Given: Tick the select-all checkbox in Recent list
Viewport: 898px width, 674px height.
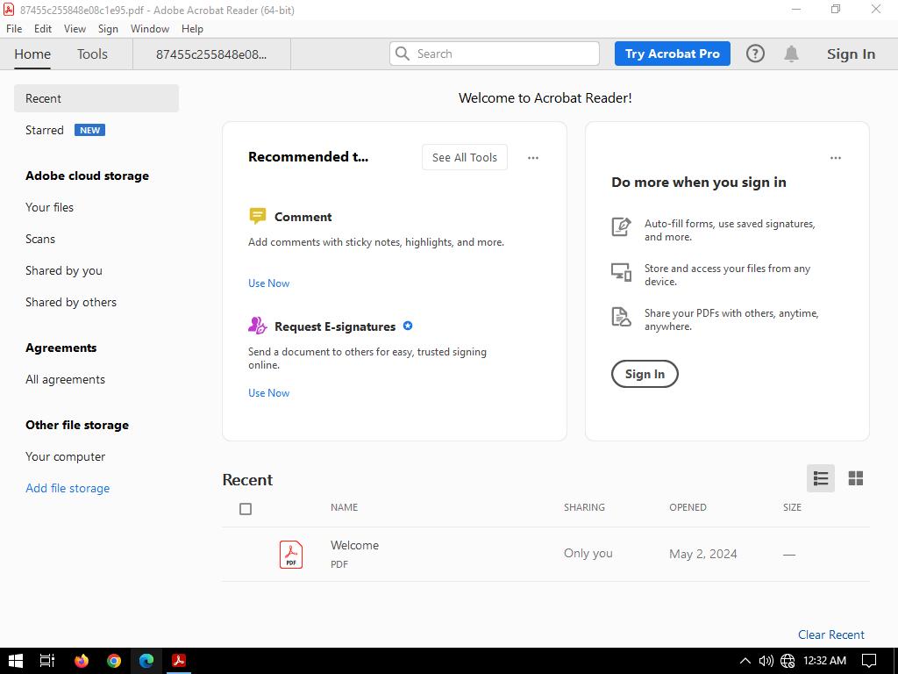Looking at the screenshot, I should point(246,509).
